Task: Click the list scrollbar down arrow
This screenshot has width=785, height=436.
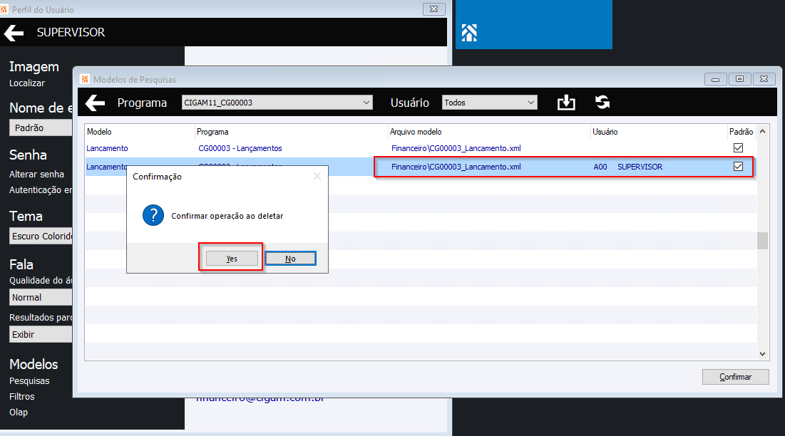Action: [762, 354]
